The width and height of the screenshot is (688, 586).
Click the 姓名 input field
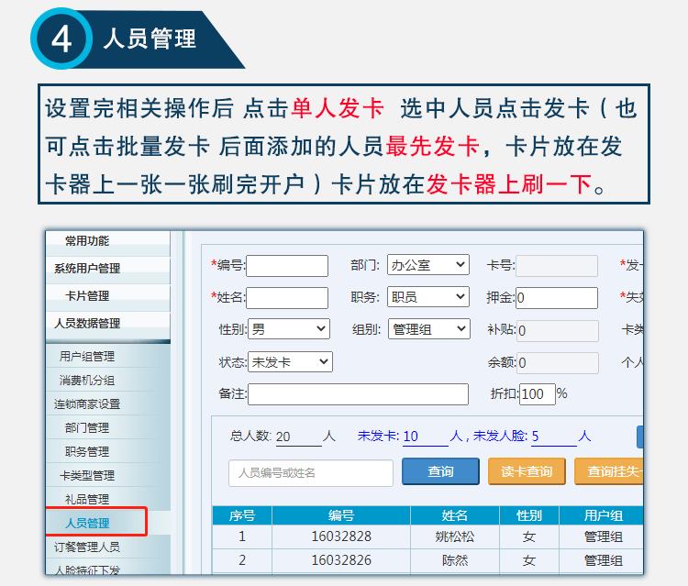click(x=287, y=298)
